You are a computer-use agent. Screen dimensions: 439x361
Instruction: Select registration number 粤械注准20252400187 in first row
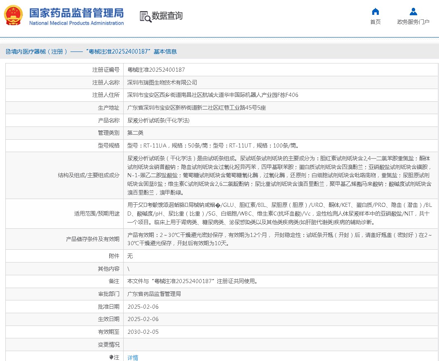pos(156,70)
